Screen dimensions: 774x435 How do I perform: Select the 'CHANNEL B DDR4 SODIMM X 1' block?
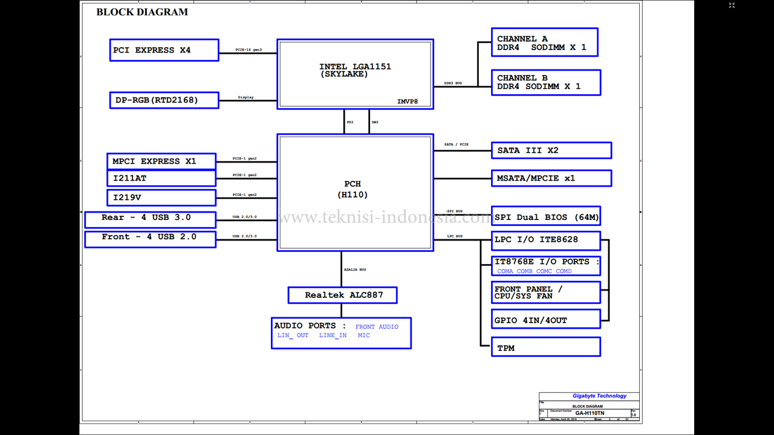[x=545, y=82]
